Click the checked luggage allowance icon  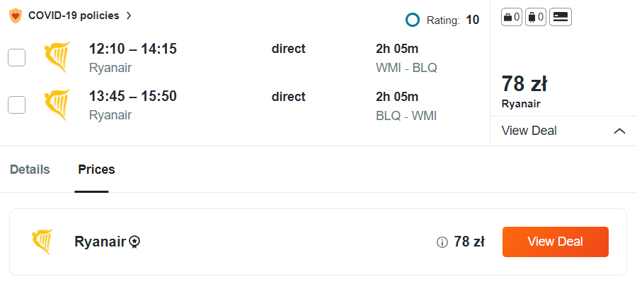point(536,18)
